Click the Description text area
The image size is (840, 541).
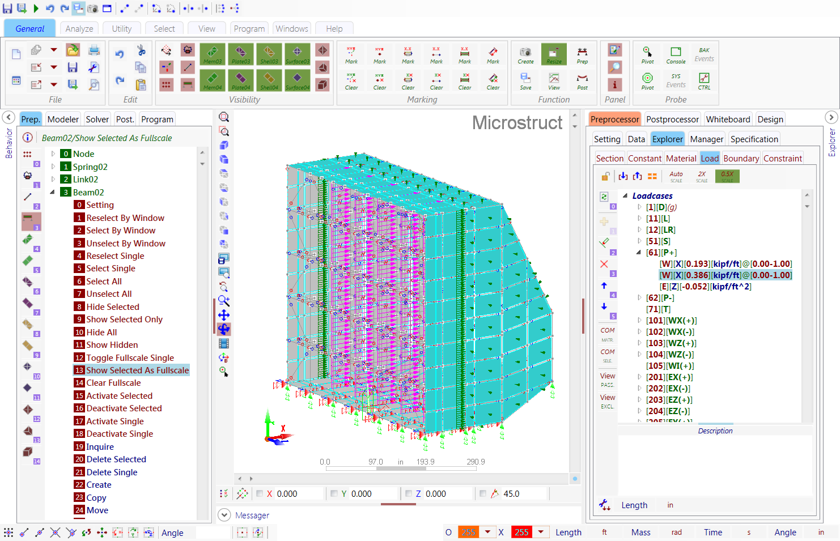point(715,466)
